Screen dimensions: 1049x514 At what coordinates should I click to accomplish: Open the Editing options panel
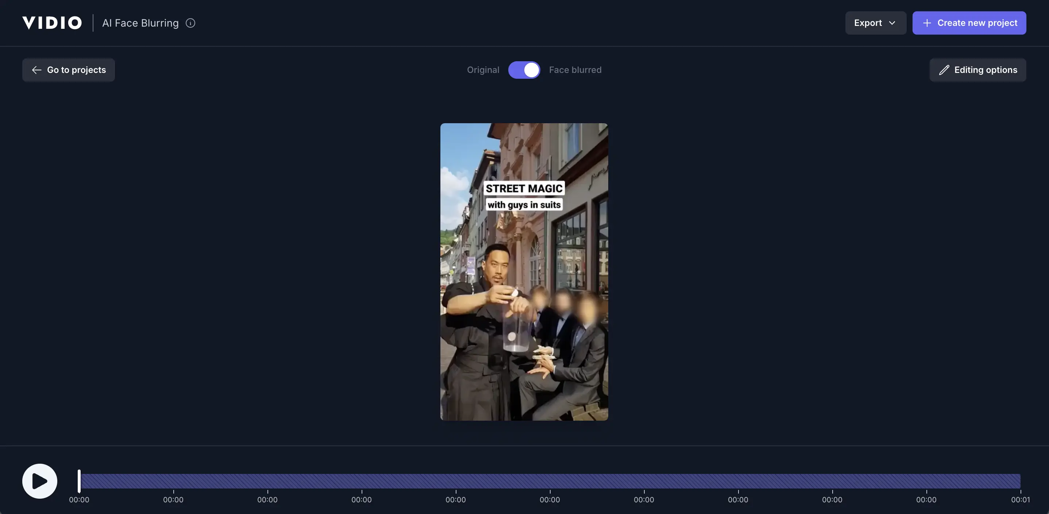978,70
